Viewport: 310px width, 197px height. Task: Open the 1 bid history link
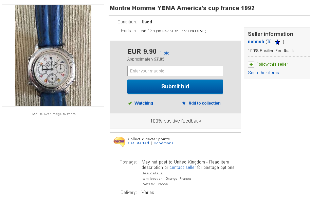164,53
